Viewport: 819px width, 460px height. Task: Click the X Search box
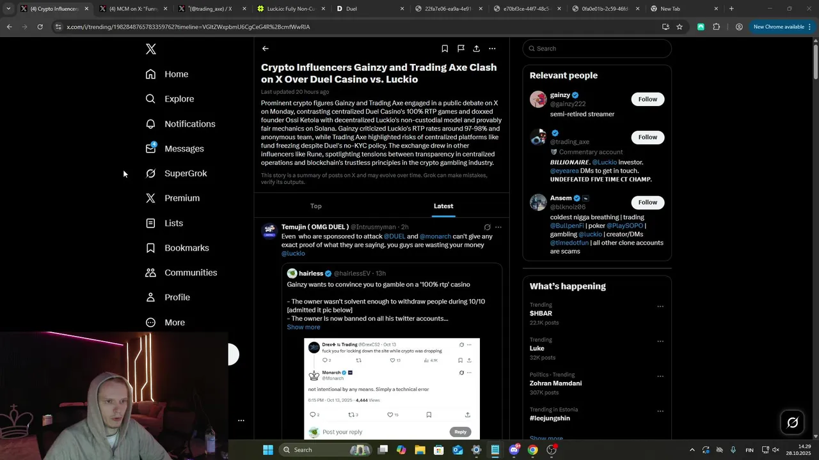(597, 49)
